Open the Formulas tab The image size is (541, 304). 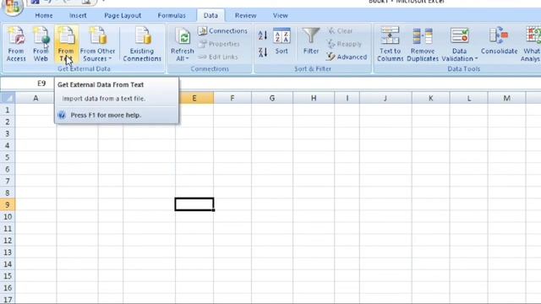(172, 15)
